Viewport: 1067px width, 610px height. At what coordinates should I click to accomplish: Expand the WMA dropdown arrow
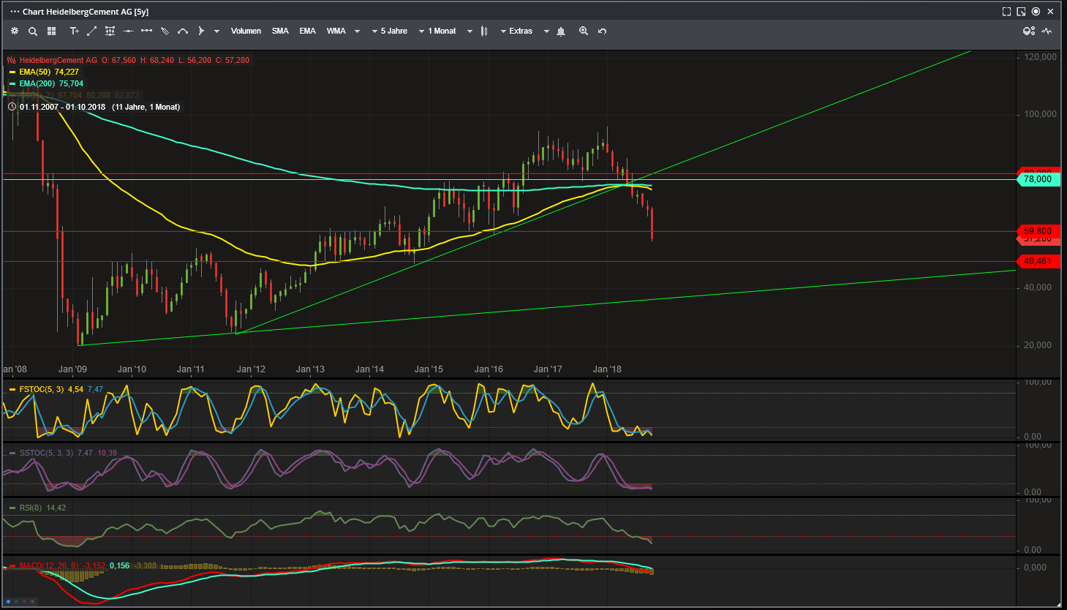[356, 31]
